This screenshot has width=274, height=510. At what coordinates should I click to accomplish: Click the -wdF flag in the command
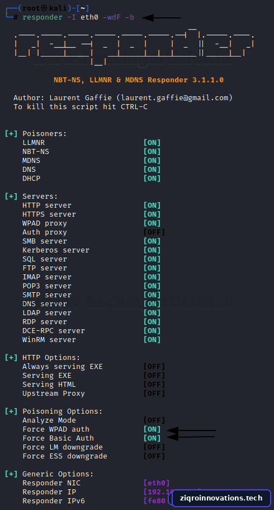(112, 17)
